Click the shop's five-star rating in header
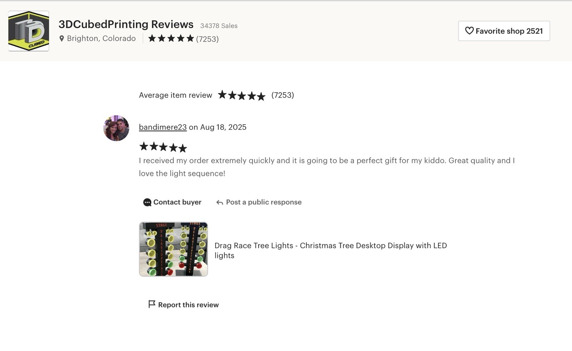The height and width of the screenshot is (351, 572). (x=171, y=38)
